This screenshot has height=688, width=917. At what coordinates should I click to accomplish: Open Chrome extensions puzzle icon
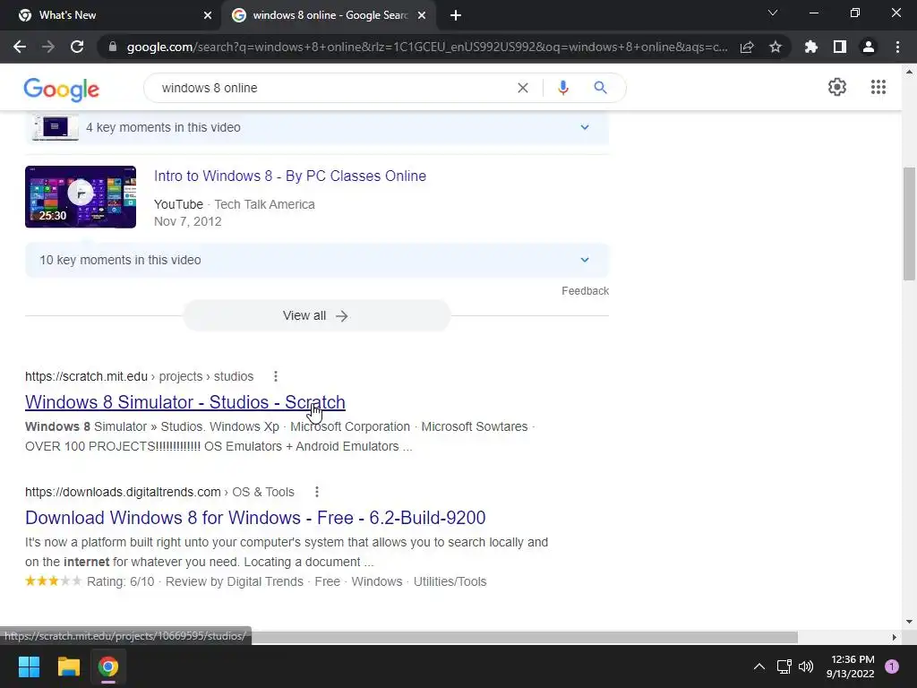pyautogui.click(x=811, y=47)
